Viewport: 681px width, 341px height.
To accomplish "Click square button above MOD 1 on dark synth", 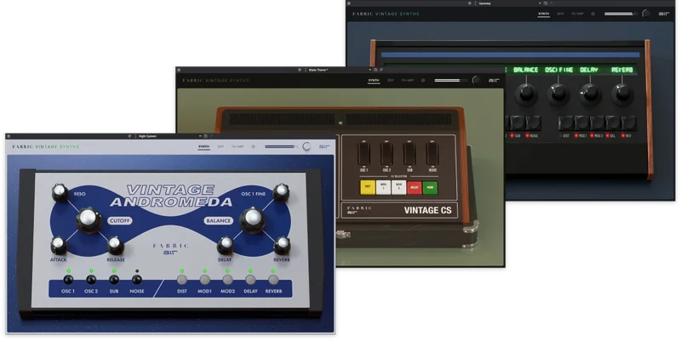I will [581, 122].
